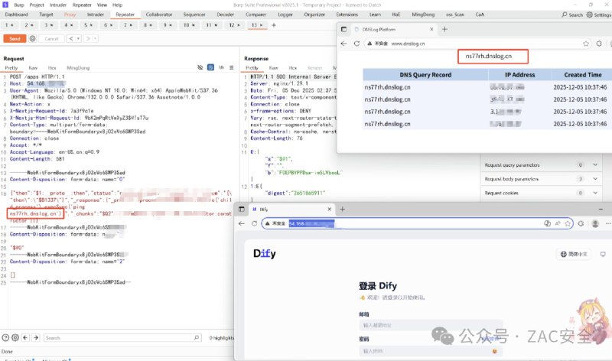Open profile avatar in Dify browser
This screenshot has height=361, width=612.
pyautogui.click(x=595, y=223)
